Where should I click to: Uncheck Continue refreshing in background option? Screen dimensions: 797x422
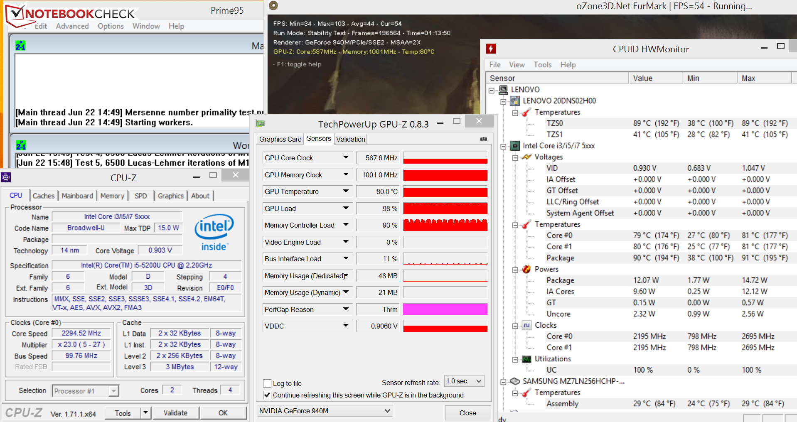(x=267, y=395)
